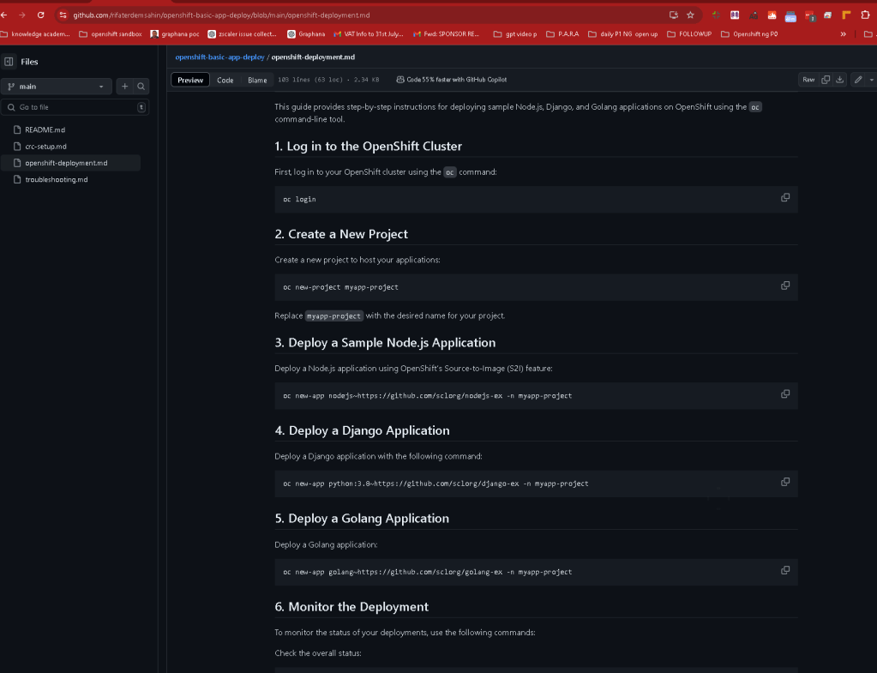Click '4. Deploy a Django Application' heading
This screenshot has height=673, width=877.
(362, 430)
